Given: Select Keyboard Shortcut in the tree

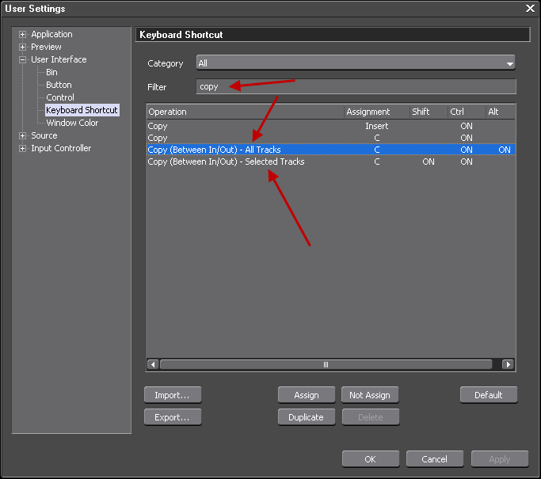Looking at the screenshot, I should pos(82,110).
